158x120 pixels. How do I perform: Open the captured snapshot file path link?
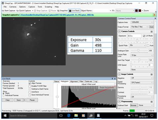(x=57, y=15)
